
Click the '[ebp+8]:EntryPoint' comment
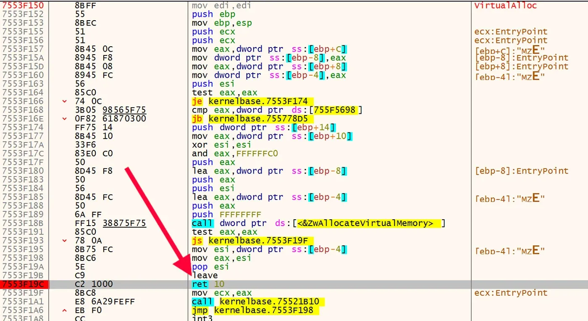[x=522, y=66]
